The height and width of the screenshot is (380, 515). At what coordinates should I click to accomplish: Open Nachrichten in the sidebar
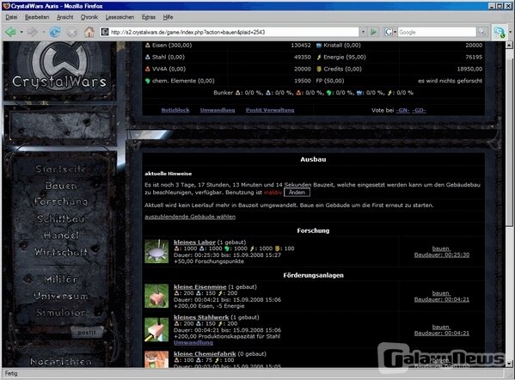61,361
